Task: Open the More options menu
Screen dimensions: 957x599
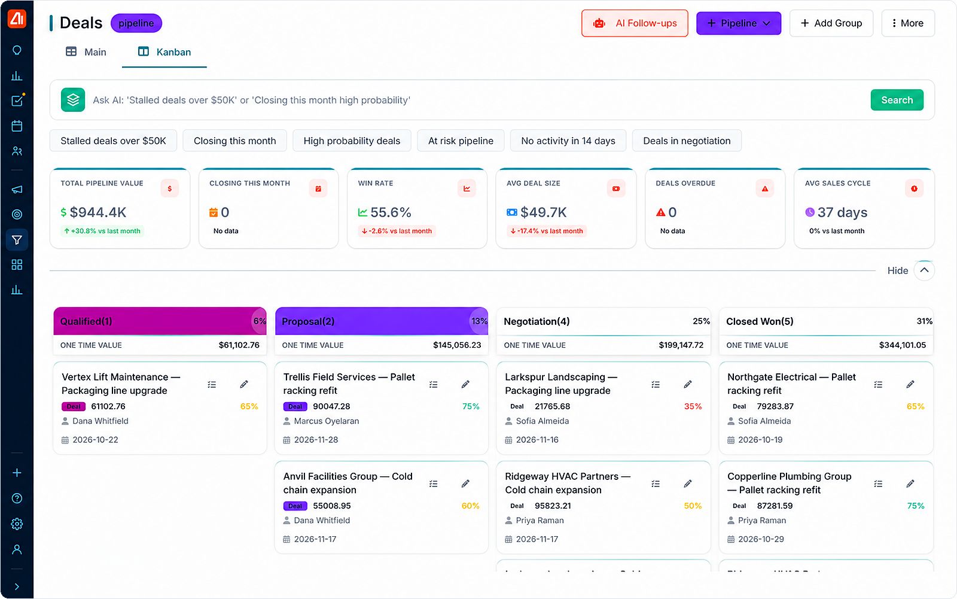Action: pyautogui.click(x=908, y=23)
